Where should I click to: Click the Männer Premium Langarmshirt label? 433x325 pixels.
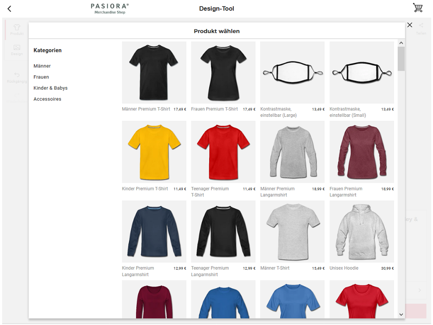click(278, 192)
